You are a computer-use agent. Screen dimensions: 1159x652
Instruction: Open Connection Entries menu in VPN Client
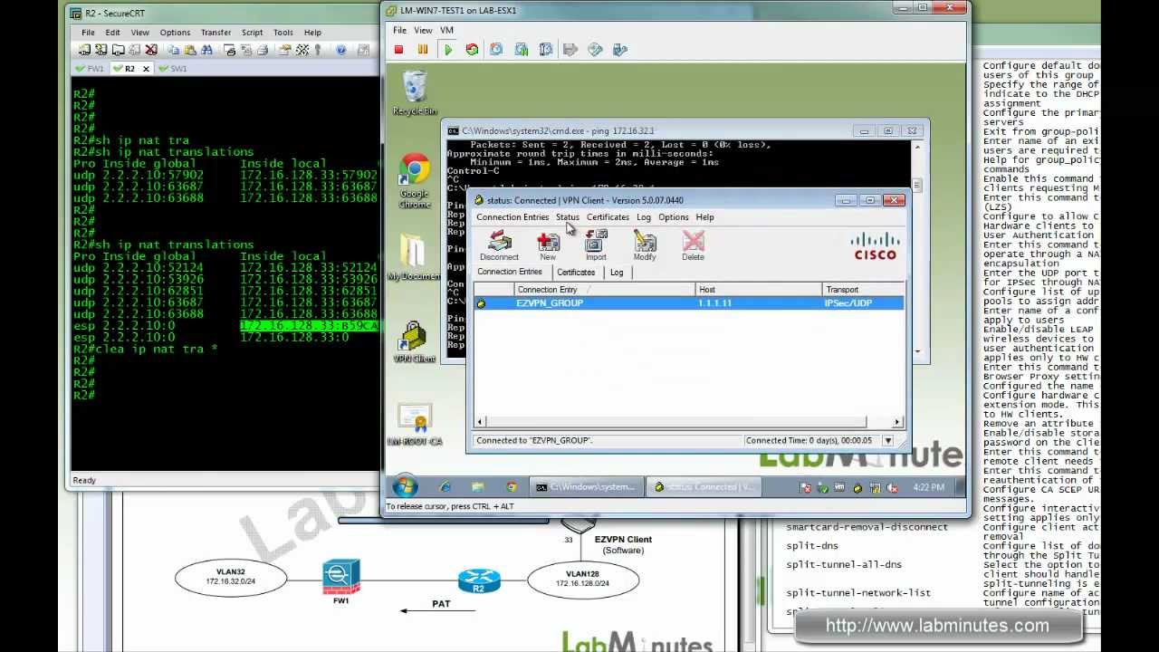point(512,217)
